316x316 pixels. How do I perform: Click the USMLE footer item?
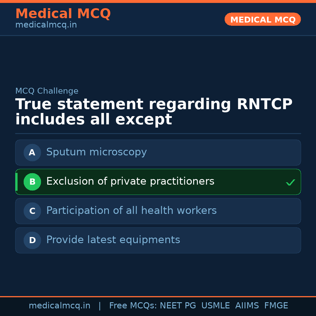(215, 306)
